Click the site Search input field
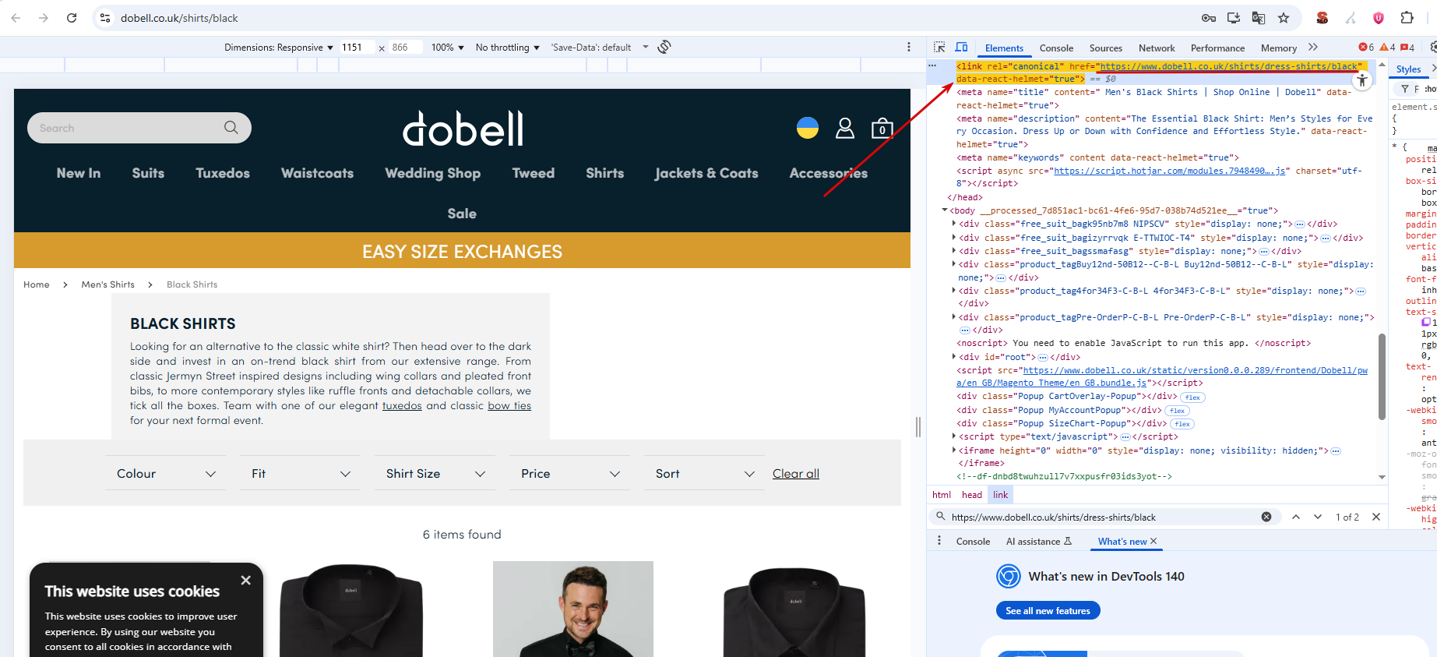1437x657 pixels. pos(128,128)
